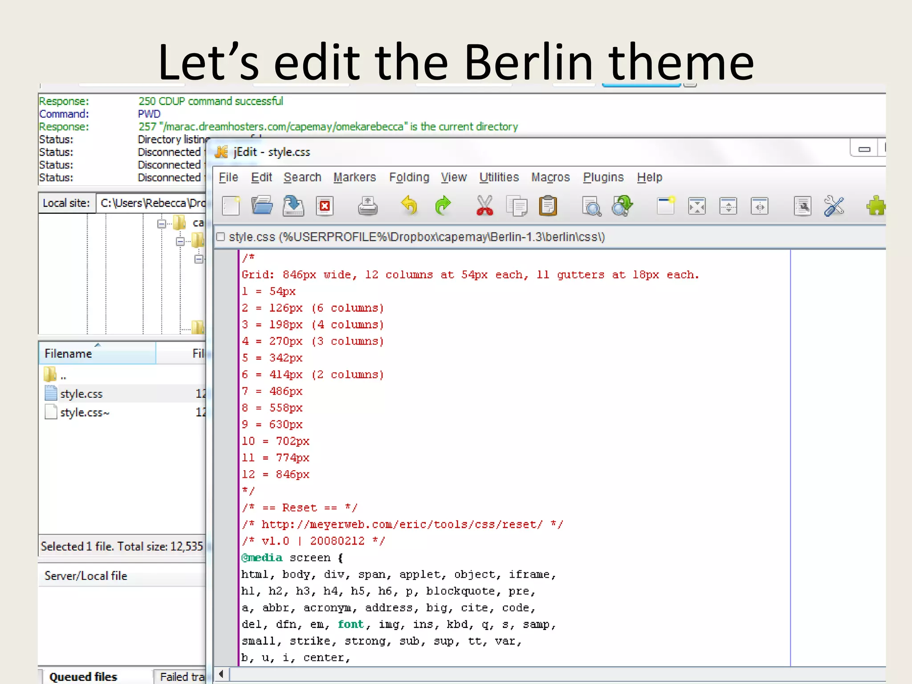Open the Folding menu
The image size is (912, 684).
[x=409, y=177]
